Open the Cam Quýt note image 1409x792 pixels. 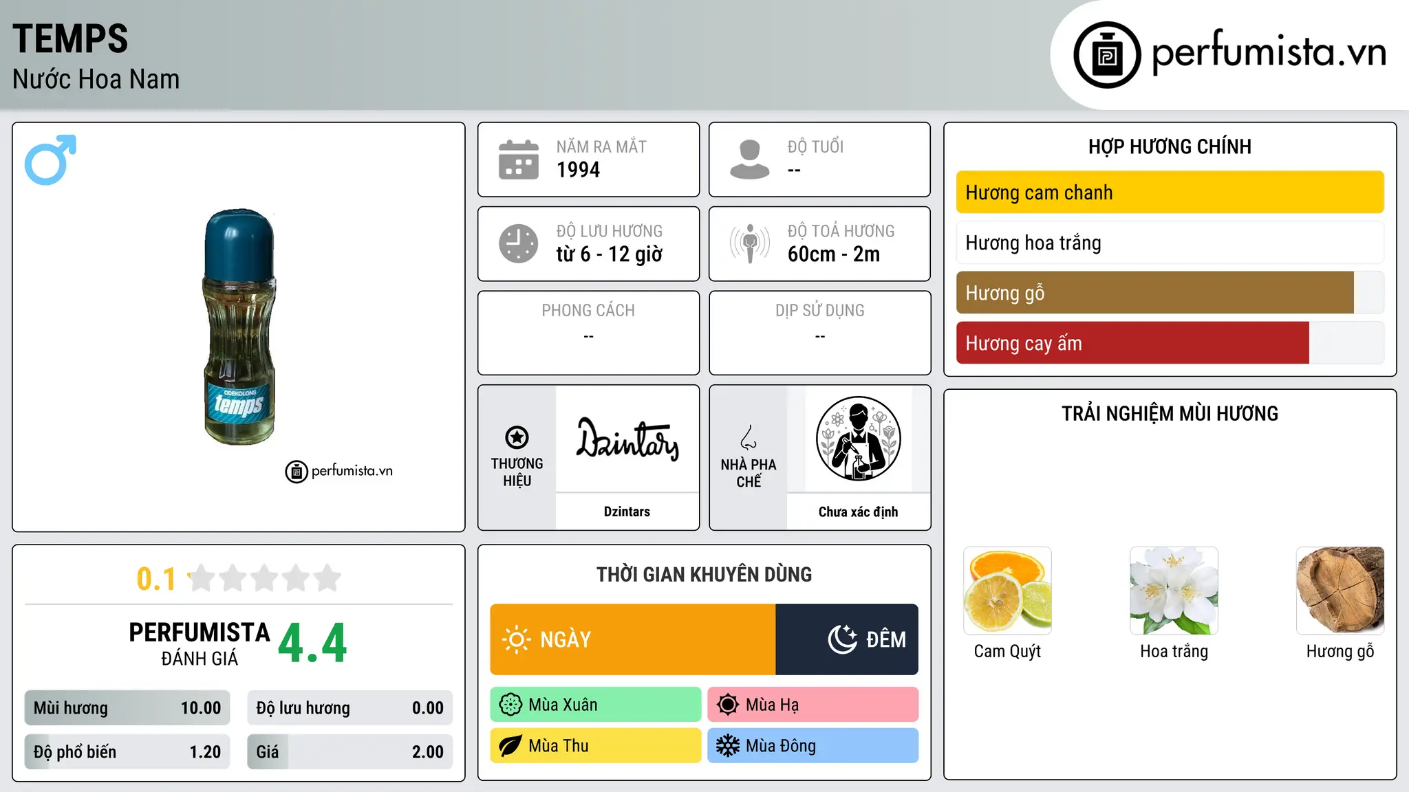(1007, 591)
